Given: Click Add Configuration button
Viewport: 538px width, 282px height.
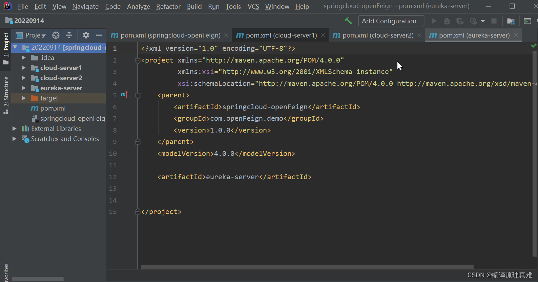Looking at the screenshot, I should 391,21.
